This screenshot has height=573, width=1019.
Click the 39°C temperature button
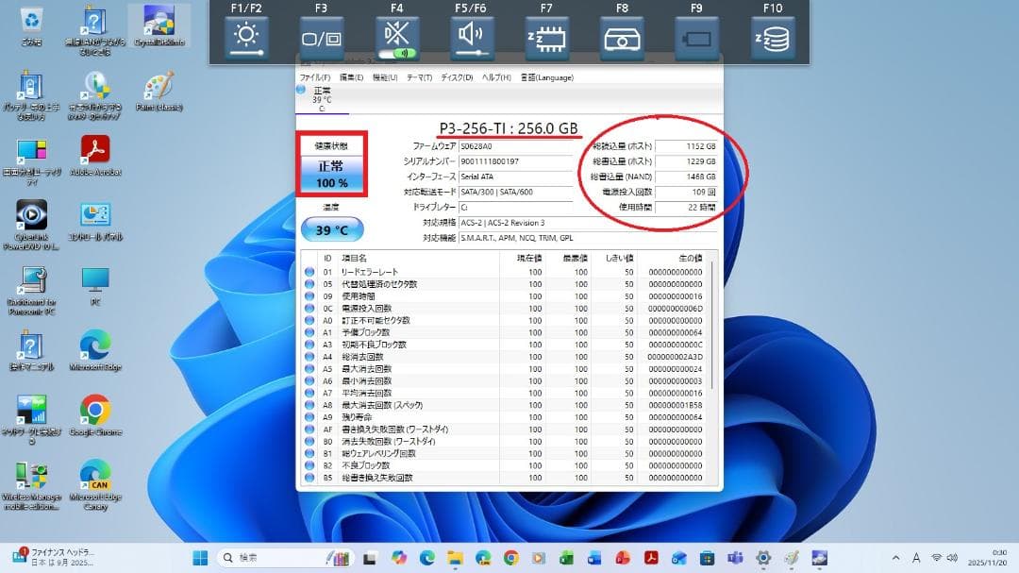[x=332, y=228]
